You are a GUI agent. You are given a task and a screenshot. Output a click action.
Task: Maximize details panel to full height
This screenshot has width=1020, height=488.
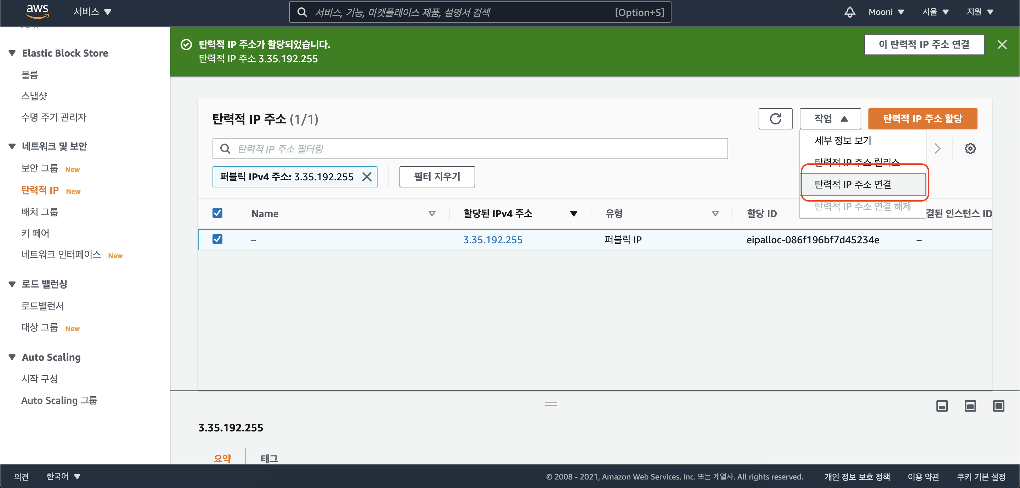point(998,406)
